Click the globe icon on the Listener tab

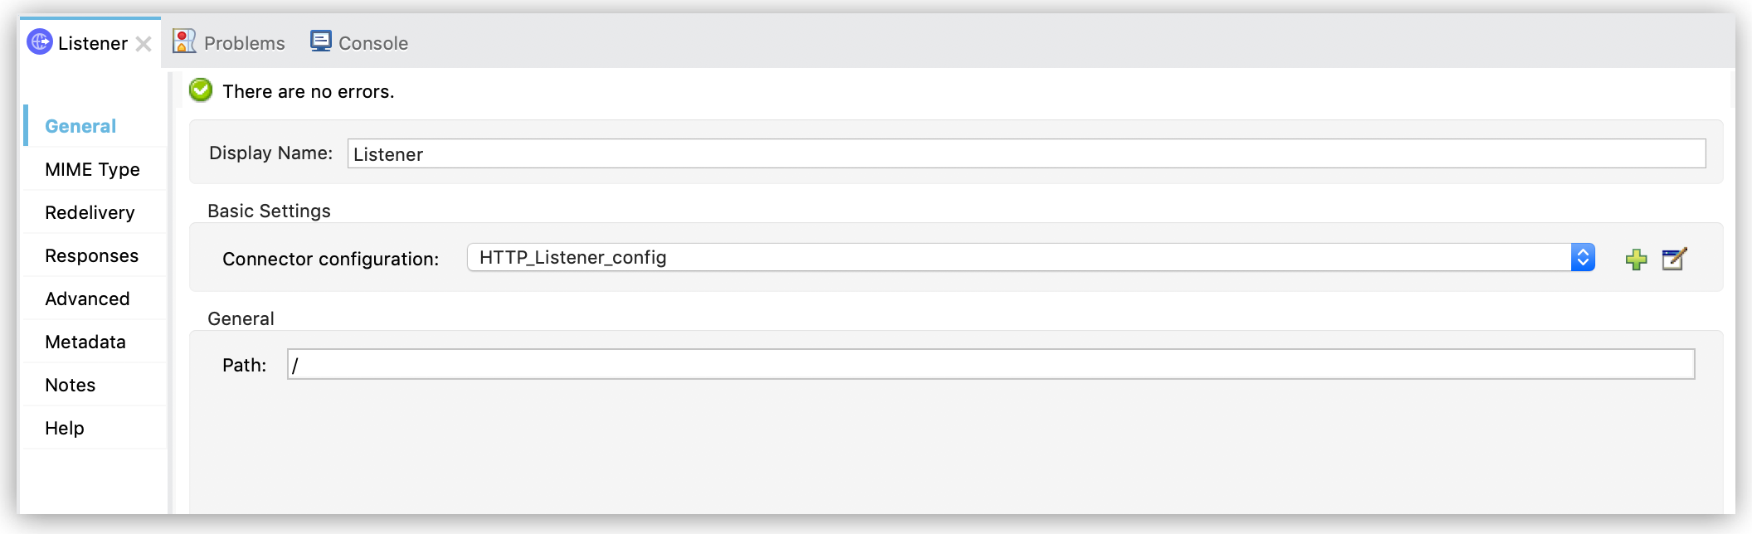(39, 43)
